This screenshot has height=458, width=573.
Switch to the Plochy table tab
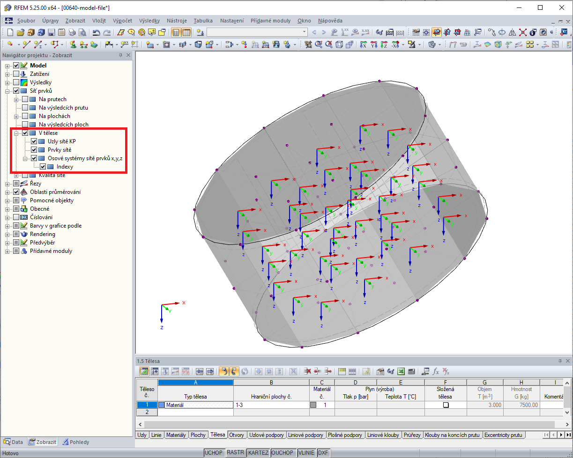click(x=198, y=435)
